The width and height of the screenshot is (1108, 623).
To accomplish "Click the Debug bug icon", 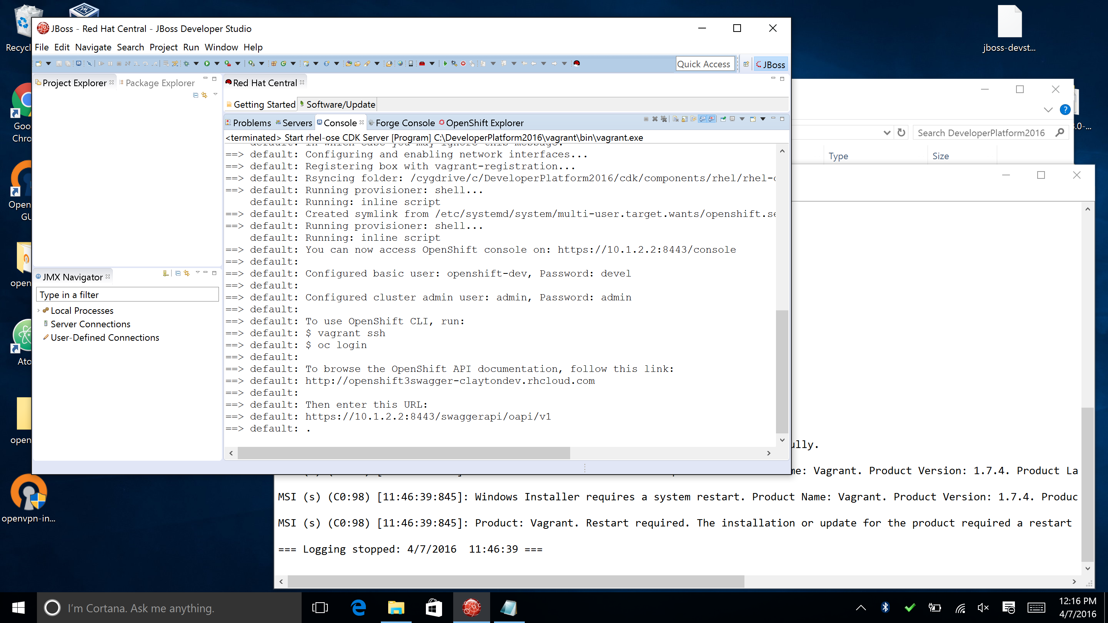I will [x=186, y=63].
